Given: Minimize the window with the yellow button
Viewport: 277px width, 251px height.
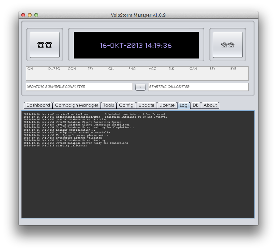Looking at the screenshot, I should [x=30, y=15].
